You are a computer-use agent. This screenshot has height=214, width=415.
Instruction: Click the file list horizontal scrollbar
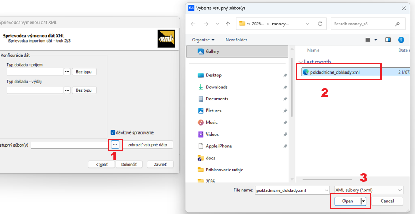click(327, 179)
